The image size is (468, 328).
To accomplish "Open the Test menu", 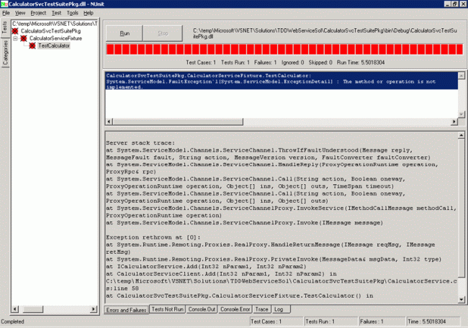I will point(56,13).
